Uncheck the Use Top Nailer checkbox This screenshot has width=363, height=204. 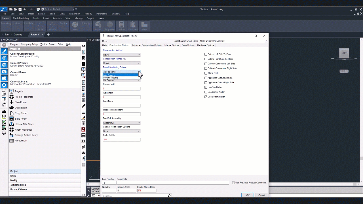pos(206,87)
